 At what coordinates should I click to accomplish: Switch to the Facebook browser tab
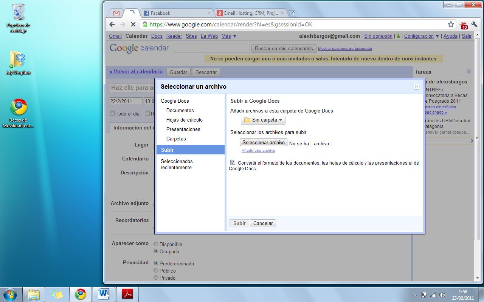click(177, 13)
